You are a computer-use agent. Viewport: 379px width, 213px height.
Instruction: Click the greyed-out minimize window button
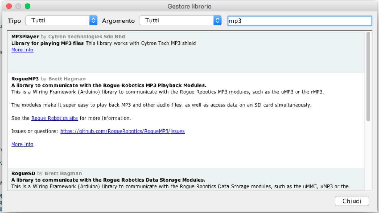(18, 6)
